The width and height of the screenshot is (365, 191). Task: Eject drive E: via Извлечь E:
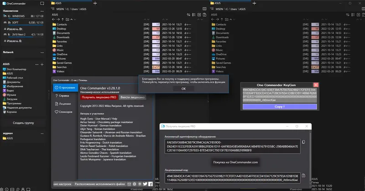click(13, 41)
